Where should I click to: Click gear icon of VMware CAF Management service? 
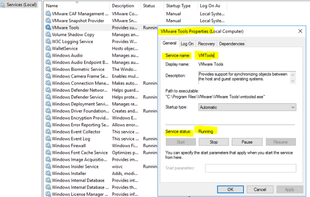pyautogui.click(x=48, y=13)
